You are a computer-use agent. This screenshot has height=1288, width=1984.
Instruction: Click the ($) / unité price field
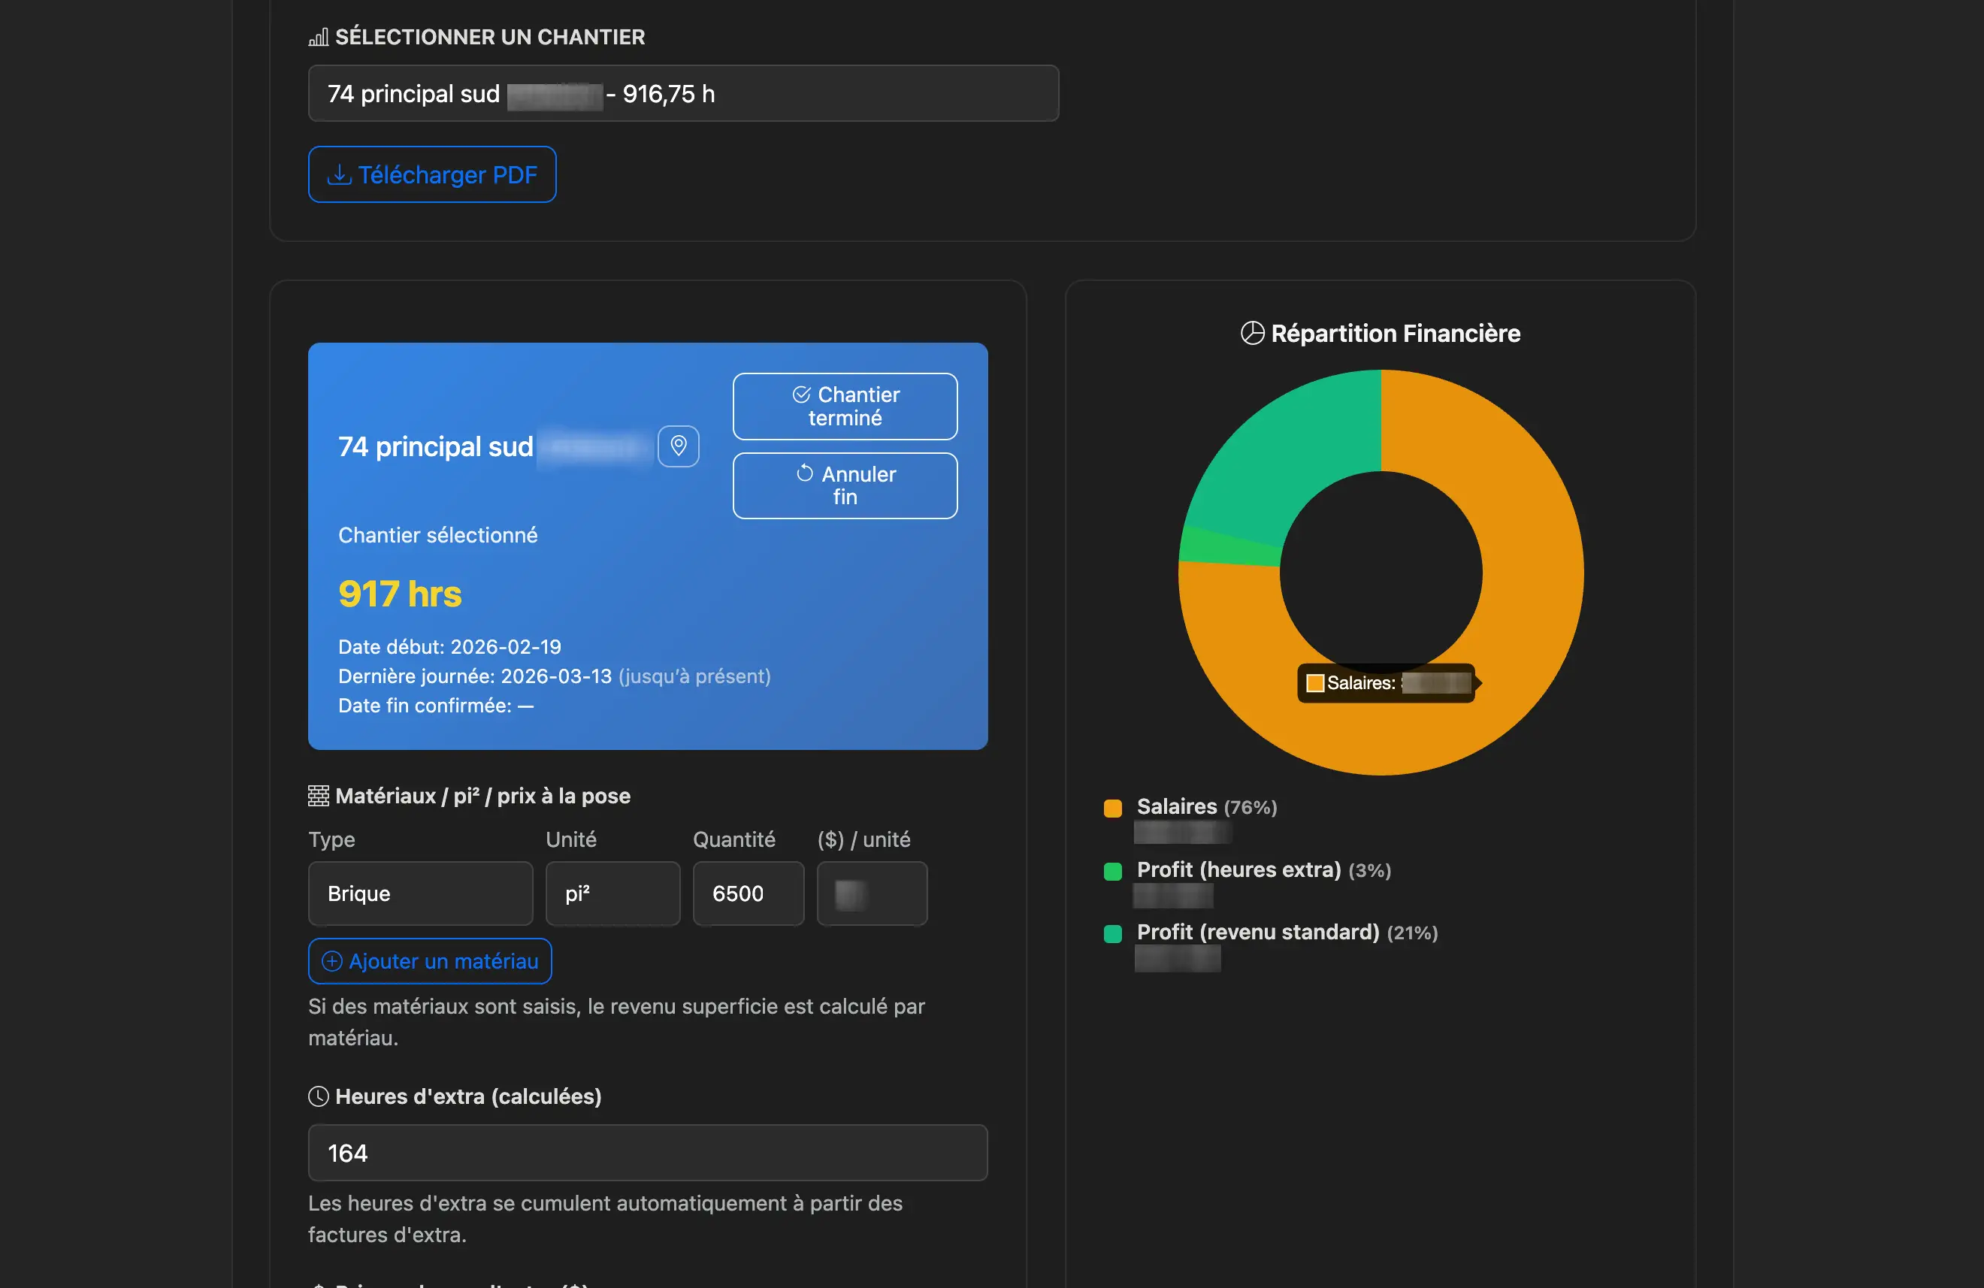(x=872, y=893)
